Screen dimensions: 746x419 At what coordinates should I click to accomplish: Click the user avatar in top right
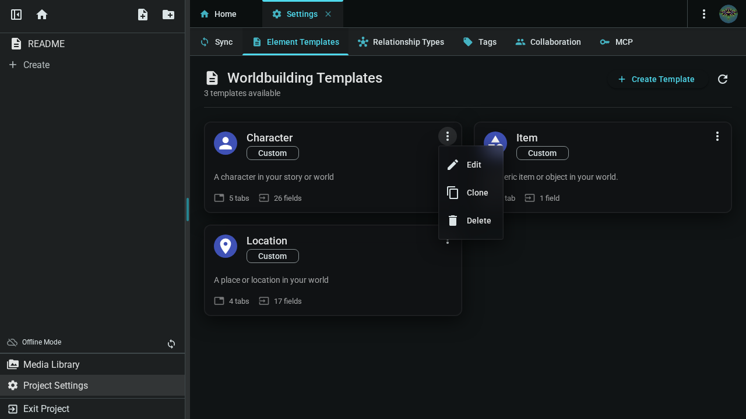pos(728,13)
